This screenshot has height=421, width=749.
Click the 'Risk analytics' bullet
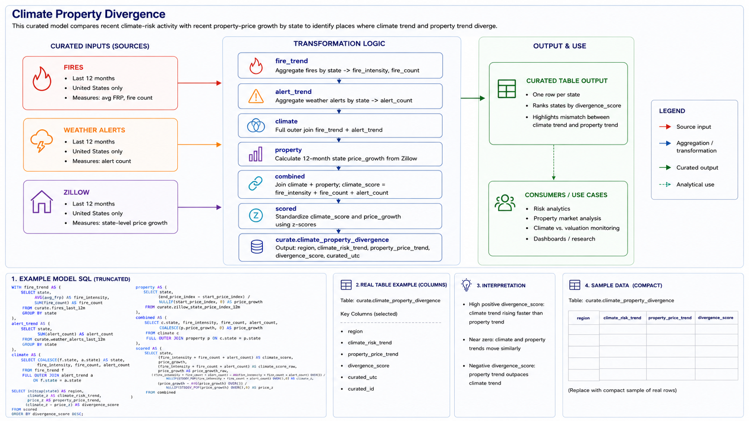(x=552, y=209)
